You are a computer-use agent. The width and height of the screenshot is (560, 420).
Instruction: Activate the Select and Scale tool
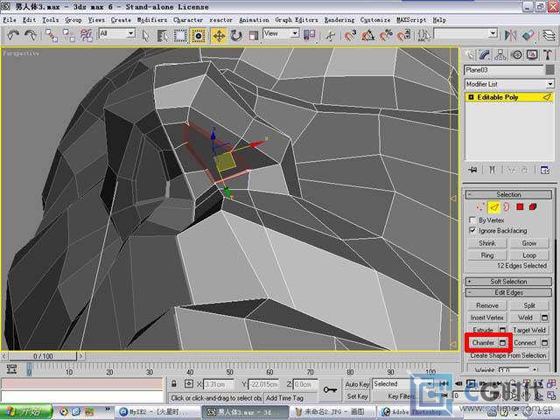pos(253,35)
